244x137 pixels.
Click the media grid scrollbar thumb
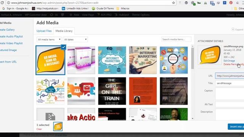(x=193, y=58)
